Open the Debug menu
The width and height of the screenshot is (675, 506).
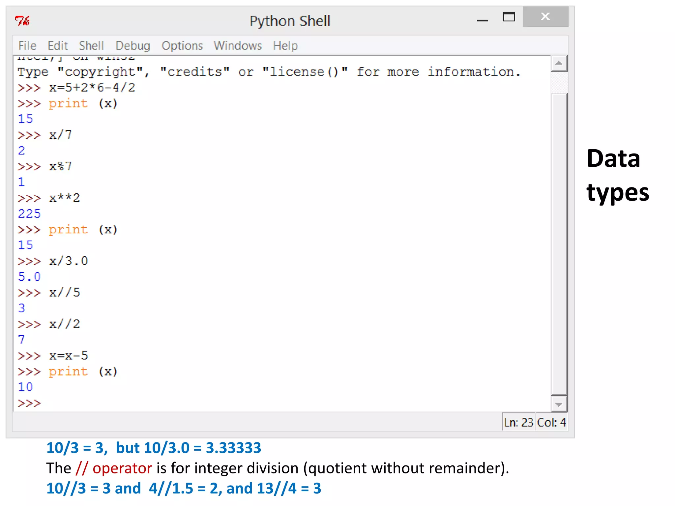133,45
